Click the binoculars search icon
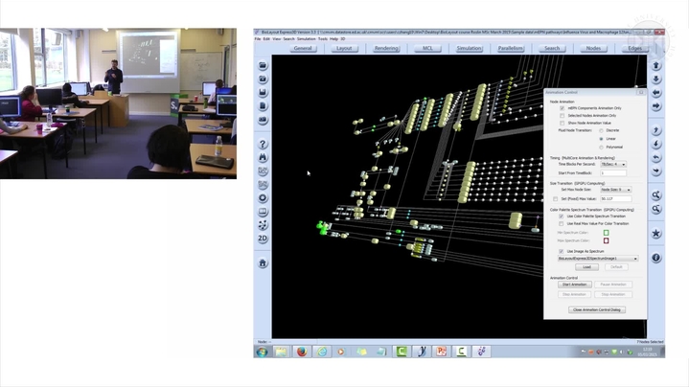Screen dimensions: 689x387 [x=263, y=158]
